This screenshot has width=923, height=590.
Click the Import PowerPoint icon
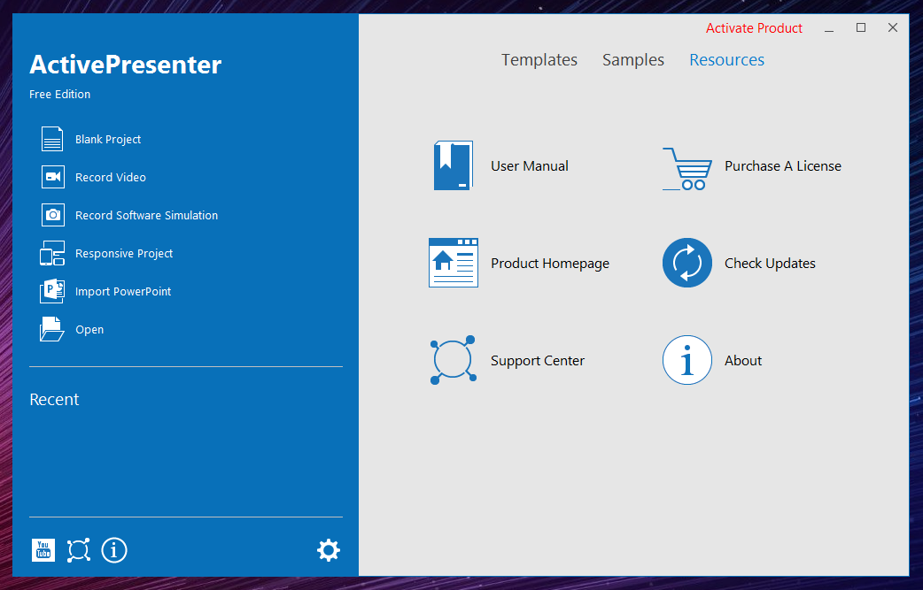(x=52, y=291)
